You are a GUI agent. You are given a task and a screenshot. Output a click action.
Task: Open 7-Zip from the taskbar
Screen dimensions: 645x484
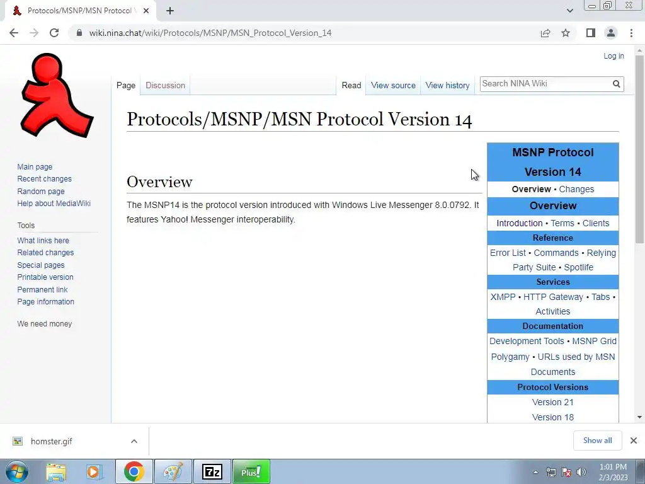(x=212, y=471)
